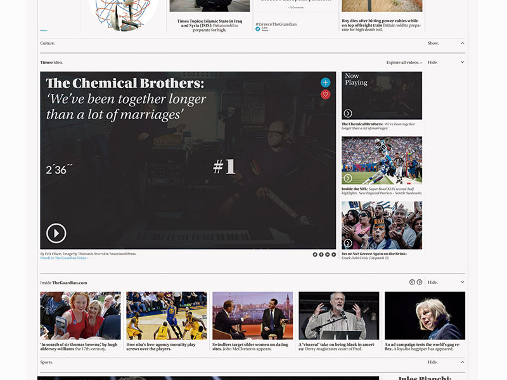
Task: Click the video icon below the player
Action: 333,255
